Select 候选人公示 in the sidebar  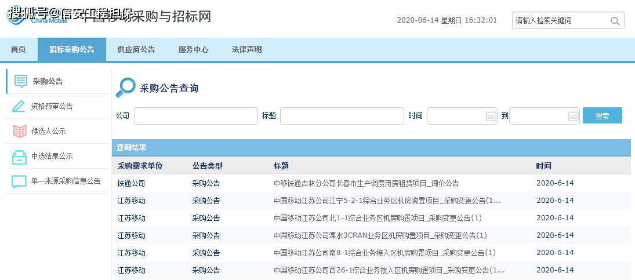click(x=48, y=131)
